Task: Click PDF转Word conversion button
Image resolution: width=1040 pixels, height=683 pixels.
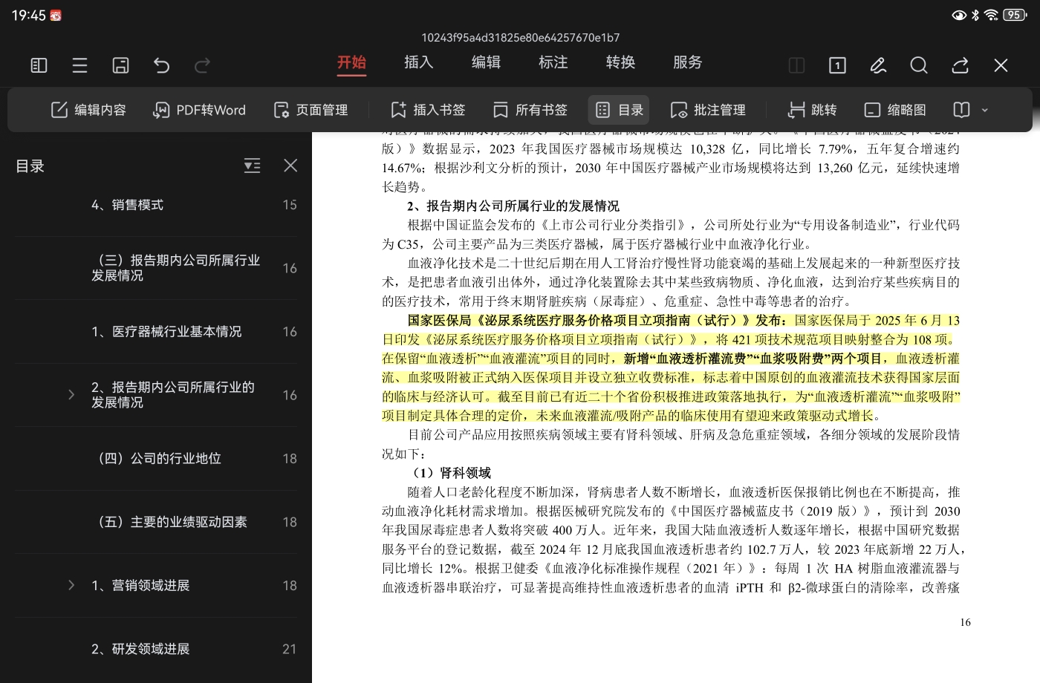Action: pyautogui.click(x=199, y=110)
